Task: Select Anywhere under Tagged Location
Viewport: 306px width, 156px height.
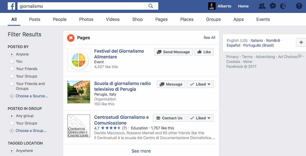Action: click(12, 151)
